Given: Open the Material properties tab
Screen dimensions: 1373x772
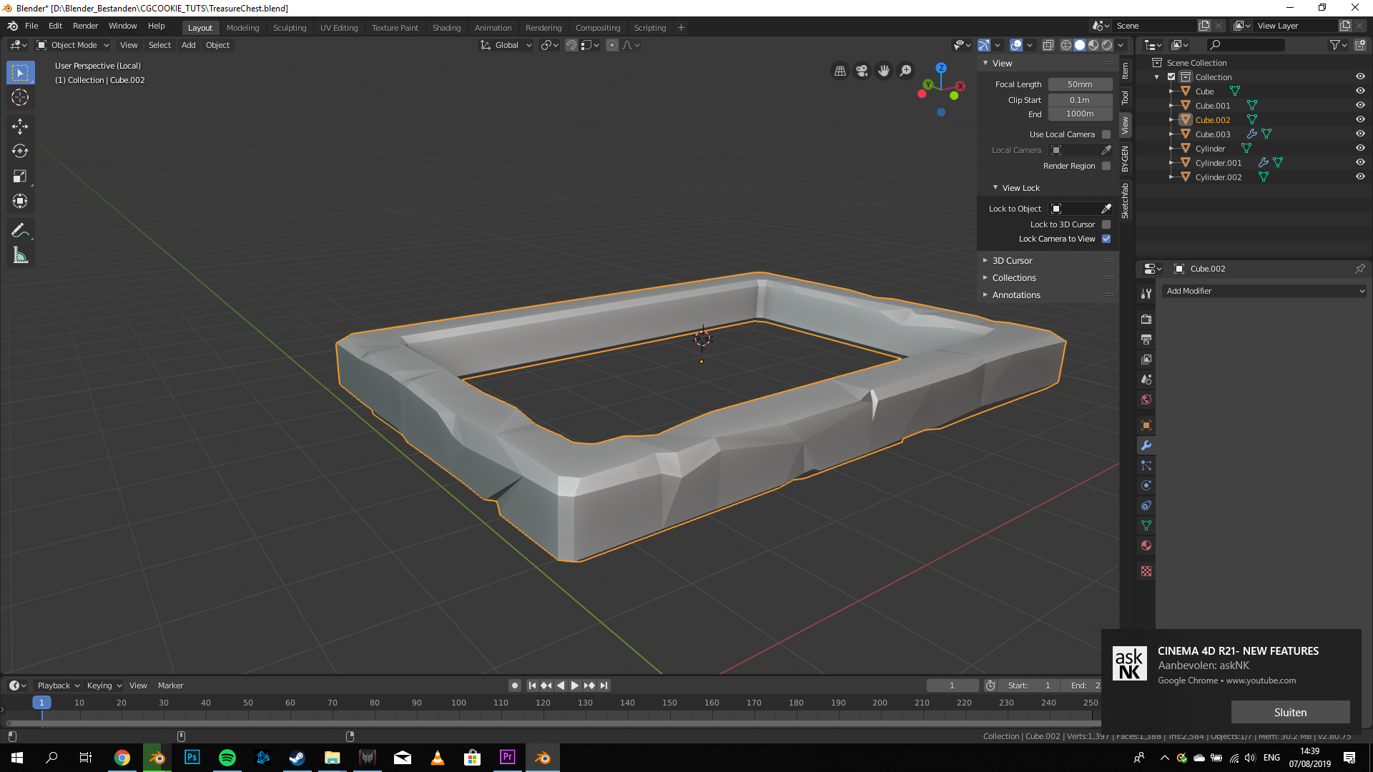Looking at the screenshot, I should (1146, 545).
